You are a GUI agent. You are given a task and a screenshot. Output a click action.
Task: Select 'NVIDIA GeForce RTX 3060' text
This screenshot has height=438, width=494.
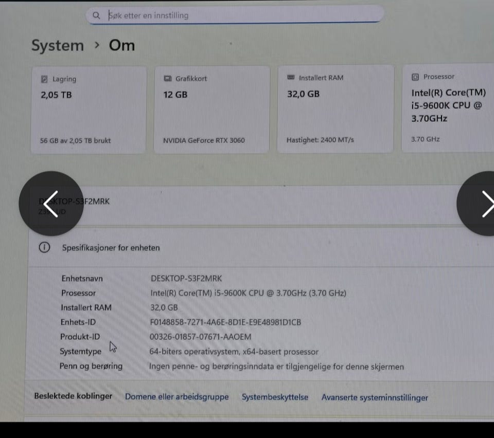click(x=204, y=140)
